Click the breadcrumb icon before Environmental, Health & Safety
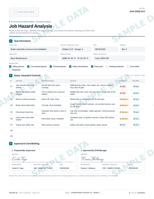Viewport: 154px width, 199px height. pos(10,22)
